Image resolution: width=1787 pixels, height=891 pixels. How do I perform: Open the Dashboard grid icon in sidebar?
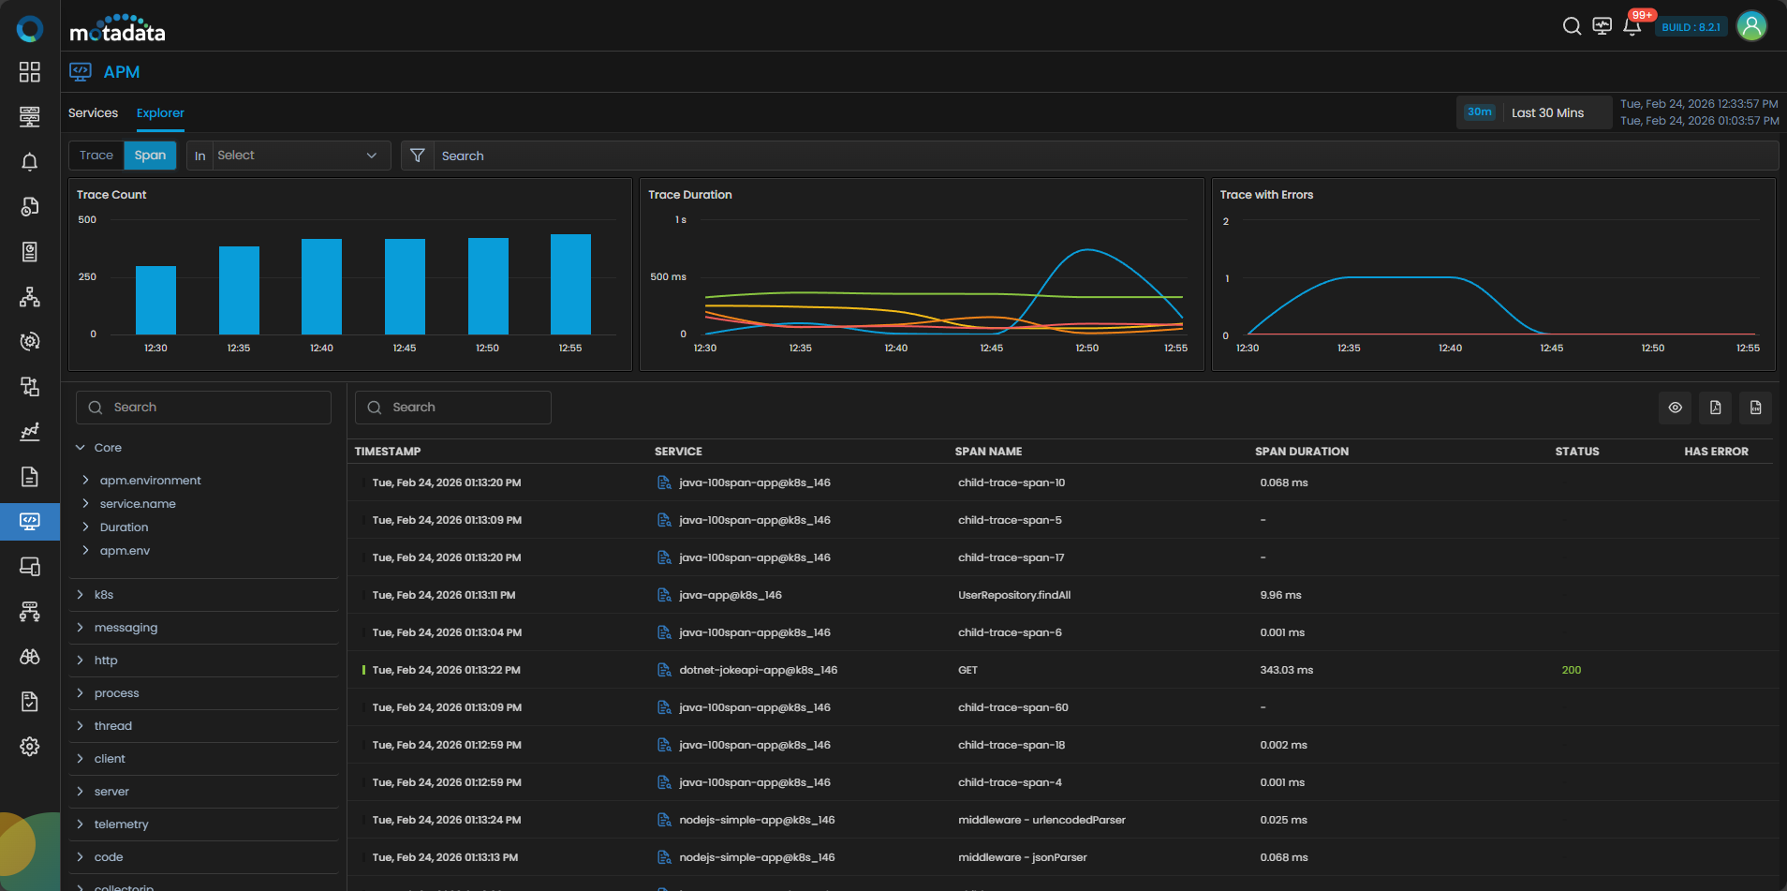point(30,72)
